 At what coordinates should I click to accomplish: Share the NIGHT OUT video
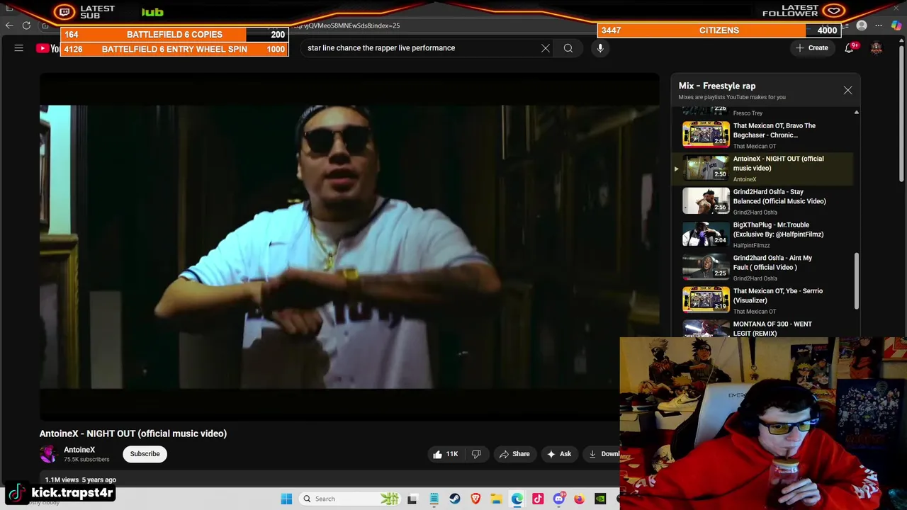pyautogui.click(x=514, y=454)
